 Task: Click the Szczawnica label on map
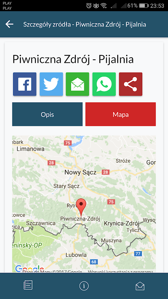(41, 223)
